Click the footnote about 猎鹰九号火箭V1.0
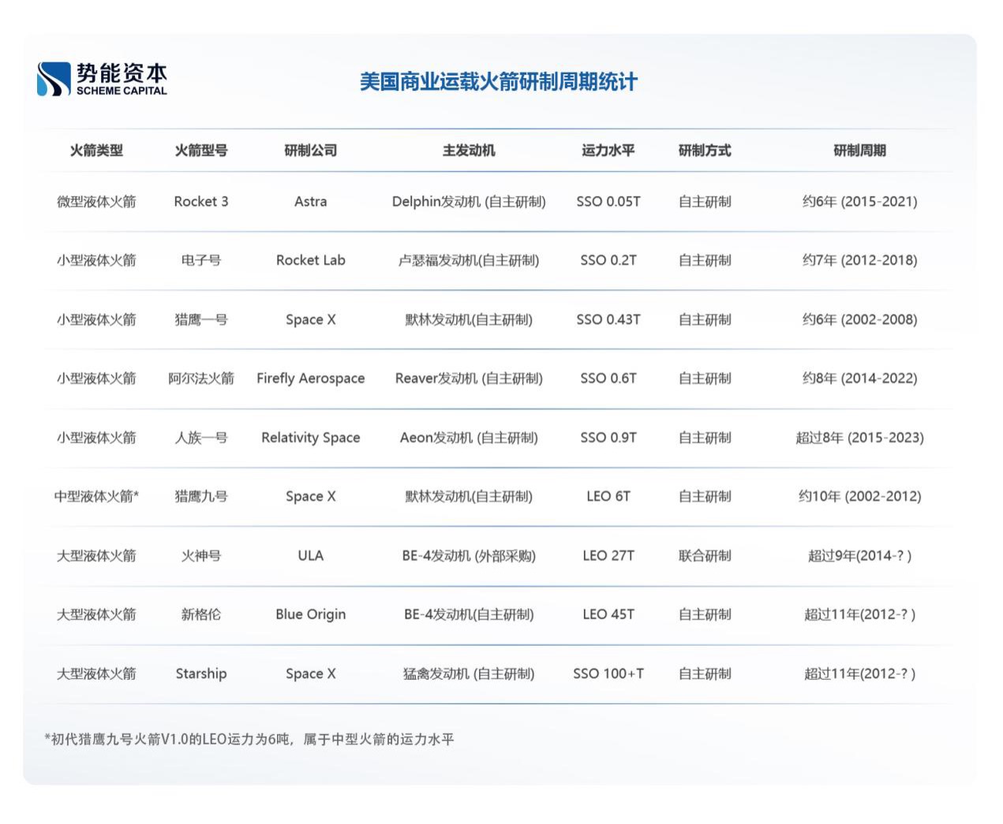The image size is (1003, 824). coord(249,740)
